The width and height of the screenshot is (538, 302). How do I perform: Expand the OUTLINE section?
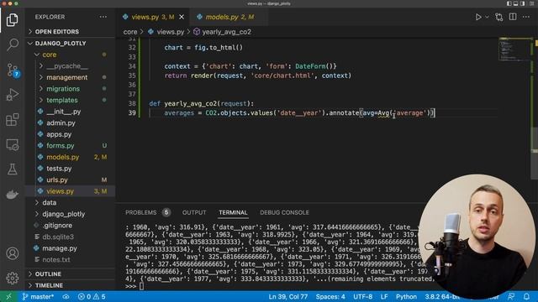point(71,274)
